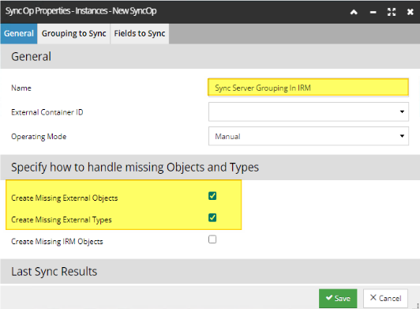Close the Sync Op Properties dialog

point(410,12)
